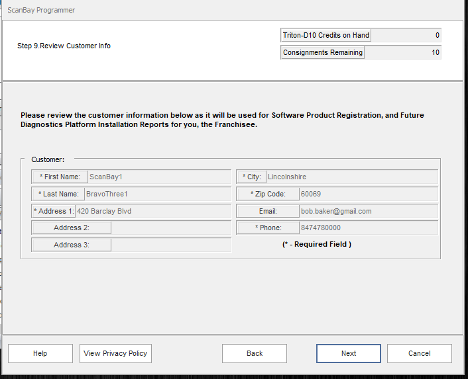468x379 pixels.
Task: Open the Help dialog
Action: point(40,353)
